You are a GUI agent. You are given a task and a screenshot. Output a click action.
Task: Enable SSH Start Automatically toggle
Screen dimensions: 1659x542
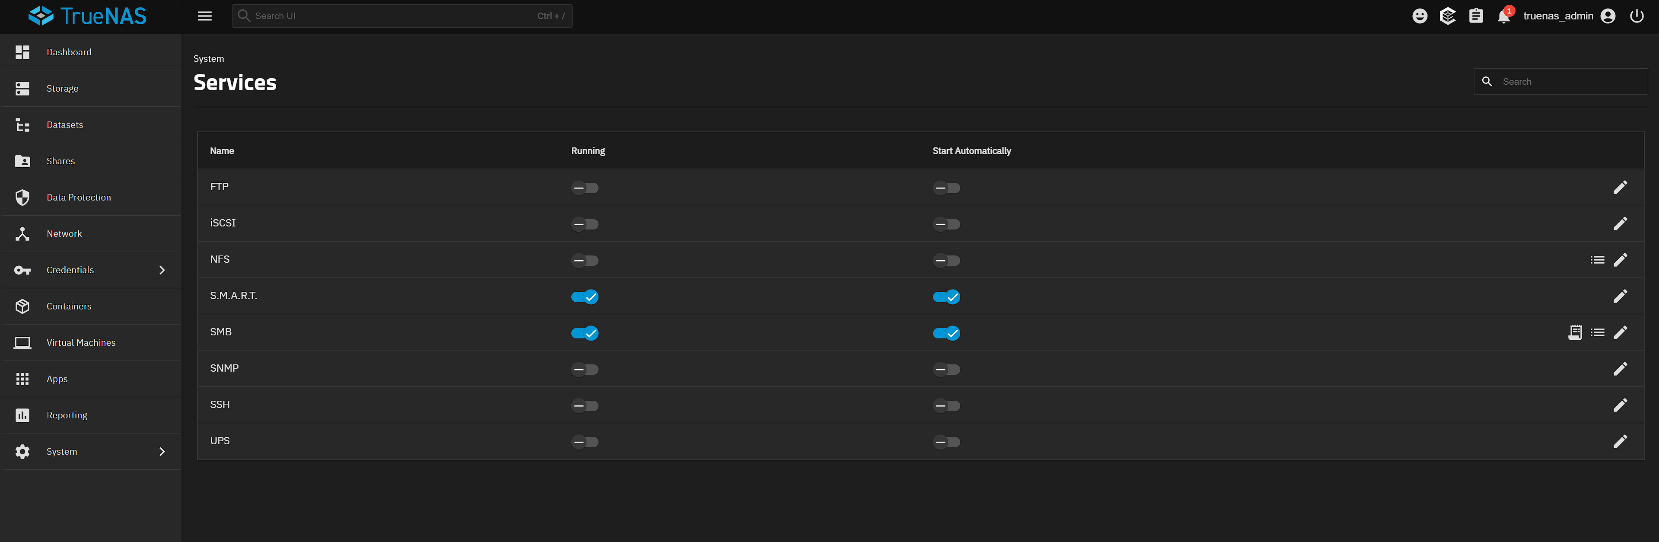point(946,406)
